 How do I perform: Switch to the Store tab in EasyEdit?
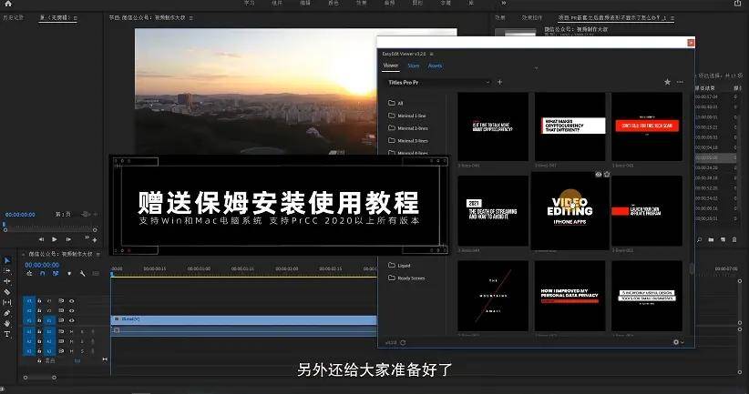[413, 66]
